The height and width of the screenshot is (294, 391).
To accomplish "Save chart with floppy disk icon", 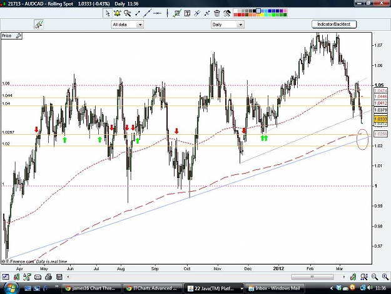I will tap(59, 277).
